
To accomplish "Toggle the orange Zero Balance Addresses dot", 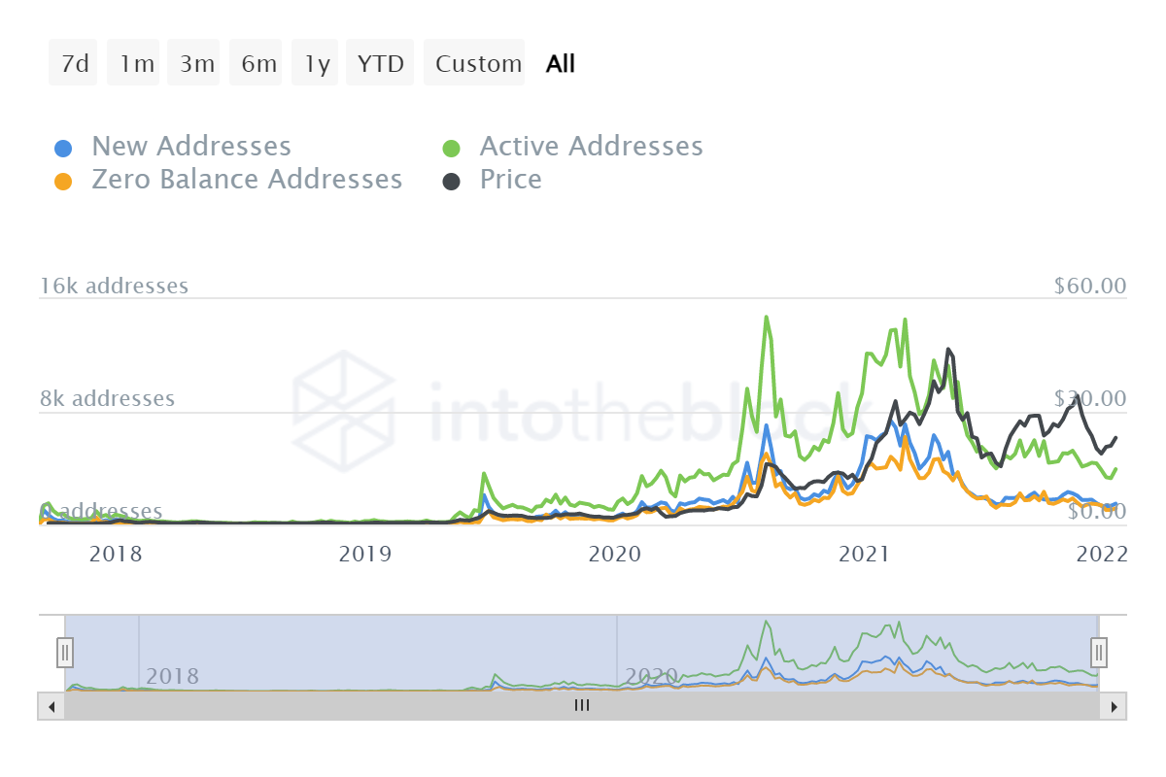I will (63, 182).
